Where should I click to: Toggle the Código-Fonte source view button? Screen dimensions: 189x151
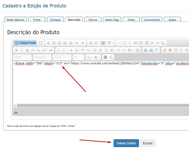[25, 43]
